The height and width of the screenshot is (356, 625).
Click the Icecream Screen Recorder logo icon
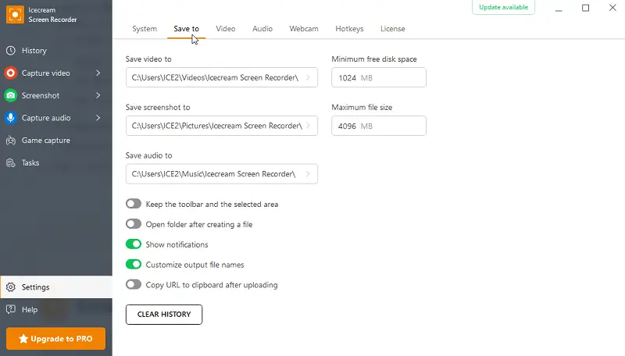(15, 15)
